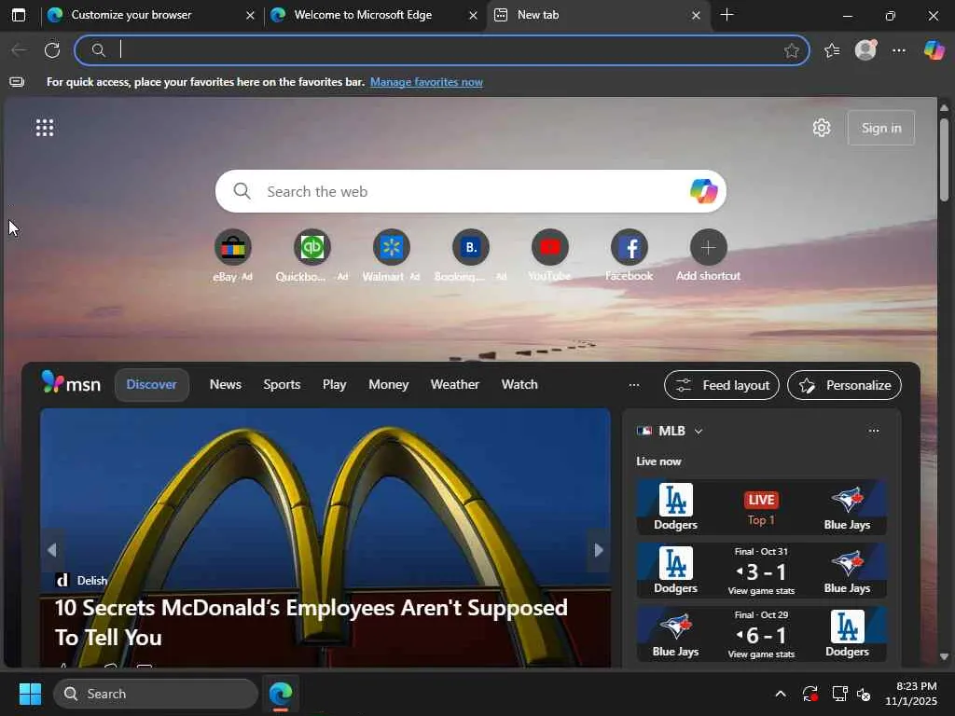This screenshot has width=955, height=716.
Task: Click Manage favorites now link
Action: (426, 82)
